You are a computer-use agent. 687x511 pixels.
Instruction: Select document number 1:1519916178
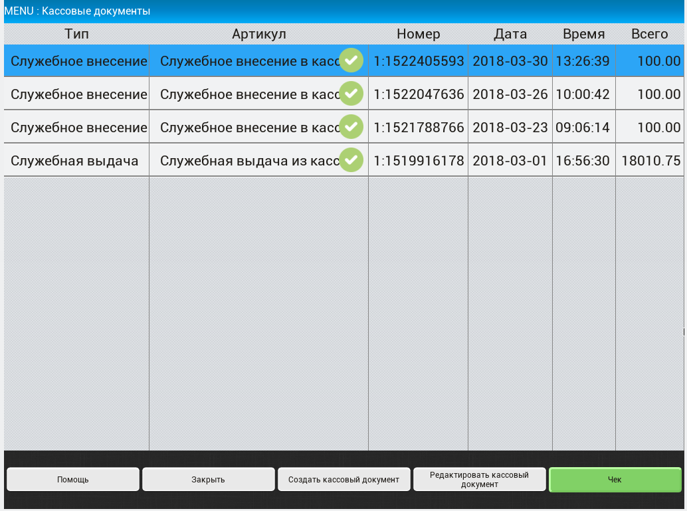419,161
